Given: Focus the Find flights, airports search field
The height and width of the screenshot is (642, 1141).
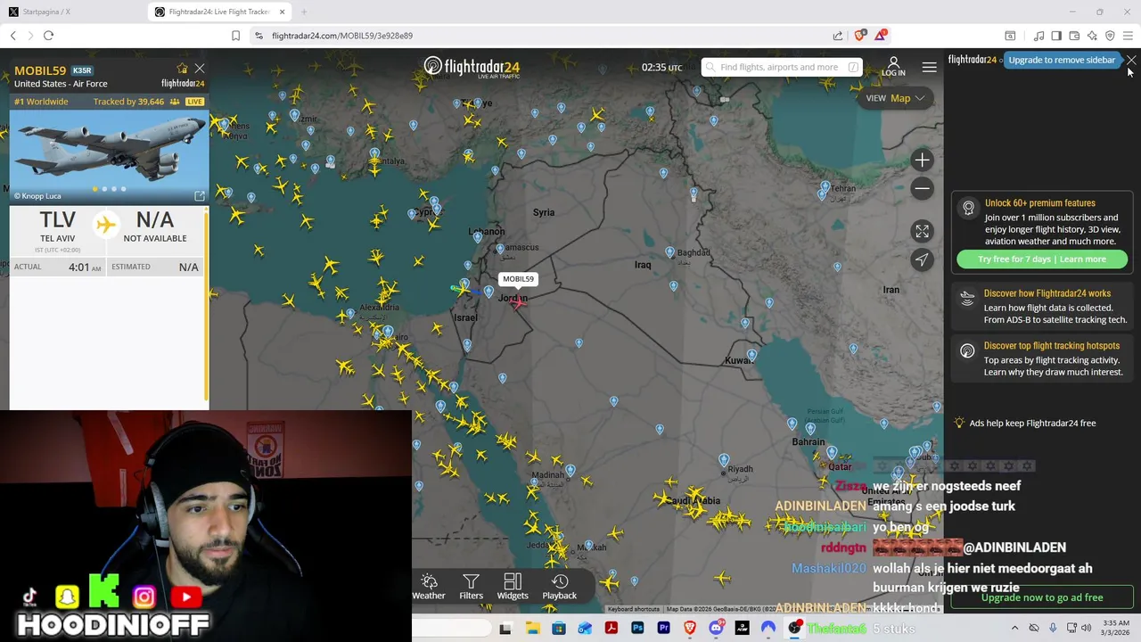Looking at the screenshot, I should click(x=781, y=67).
